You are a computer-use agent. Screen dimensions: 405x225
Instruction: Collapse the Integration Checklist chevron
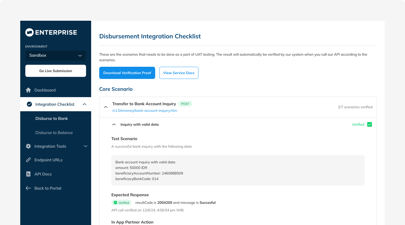[85, 104]
